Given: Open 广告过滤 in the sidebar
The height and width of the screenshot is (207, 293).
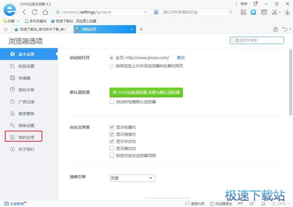Looking at the screenshot, I should pos(29,102).
